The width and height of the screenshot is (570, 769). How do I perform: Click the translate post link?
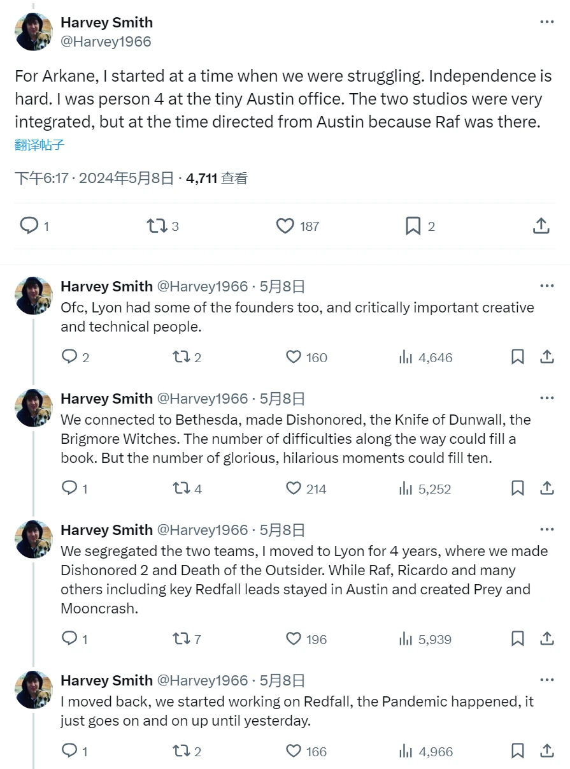click(39, 145)
